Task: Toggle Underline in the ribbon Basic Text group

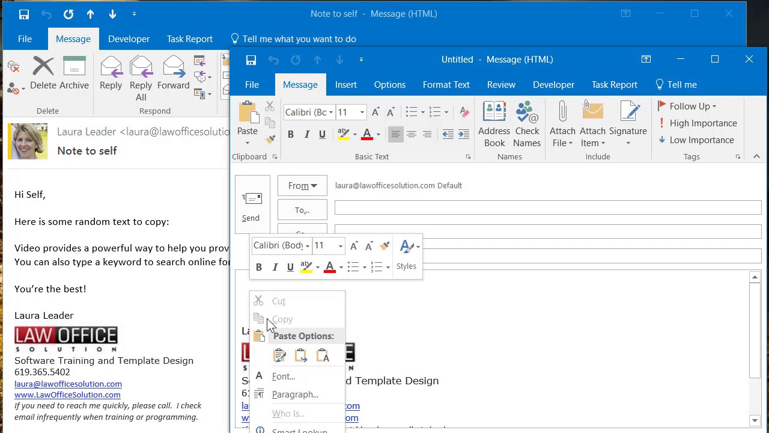Action: [322, 135]
